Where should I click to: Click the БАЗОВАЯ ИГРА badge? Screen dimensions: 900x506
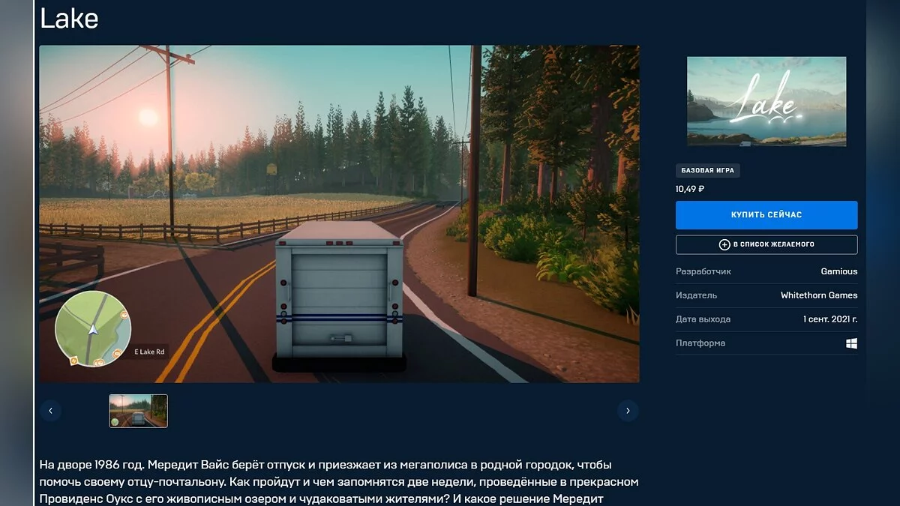coord(708,171)
